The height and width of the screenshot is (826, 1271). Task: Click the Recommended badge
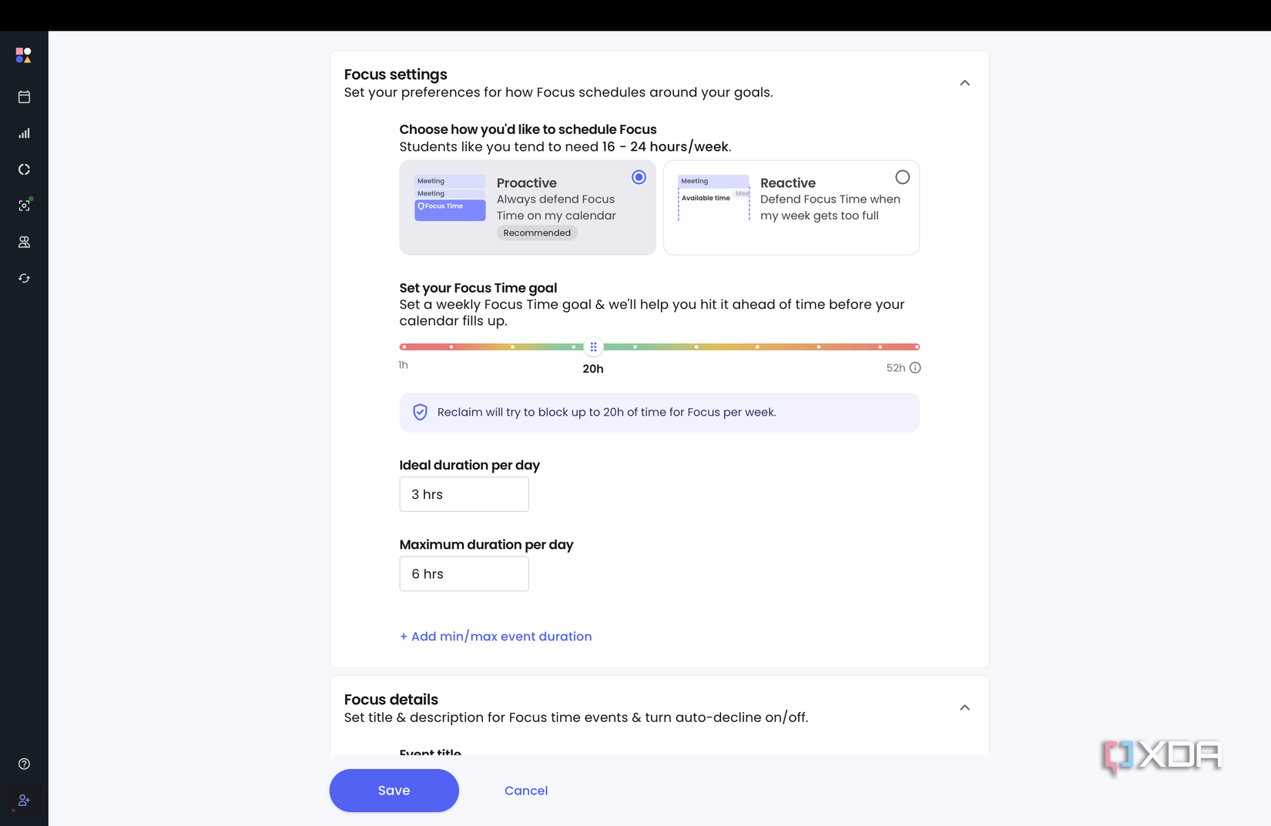coord(537,233)
